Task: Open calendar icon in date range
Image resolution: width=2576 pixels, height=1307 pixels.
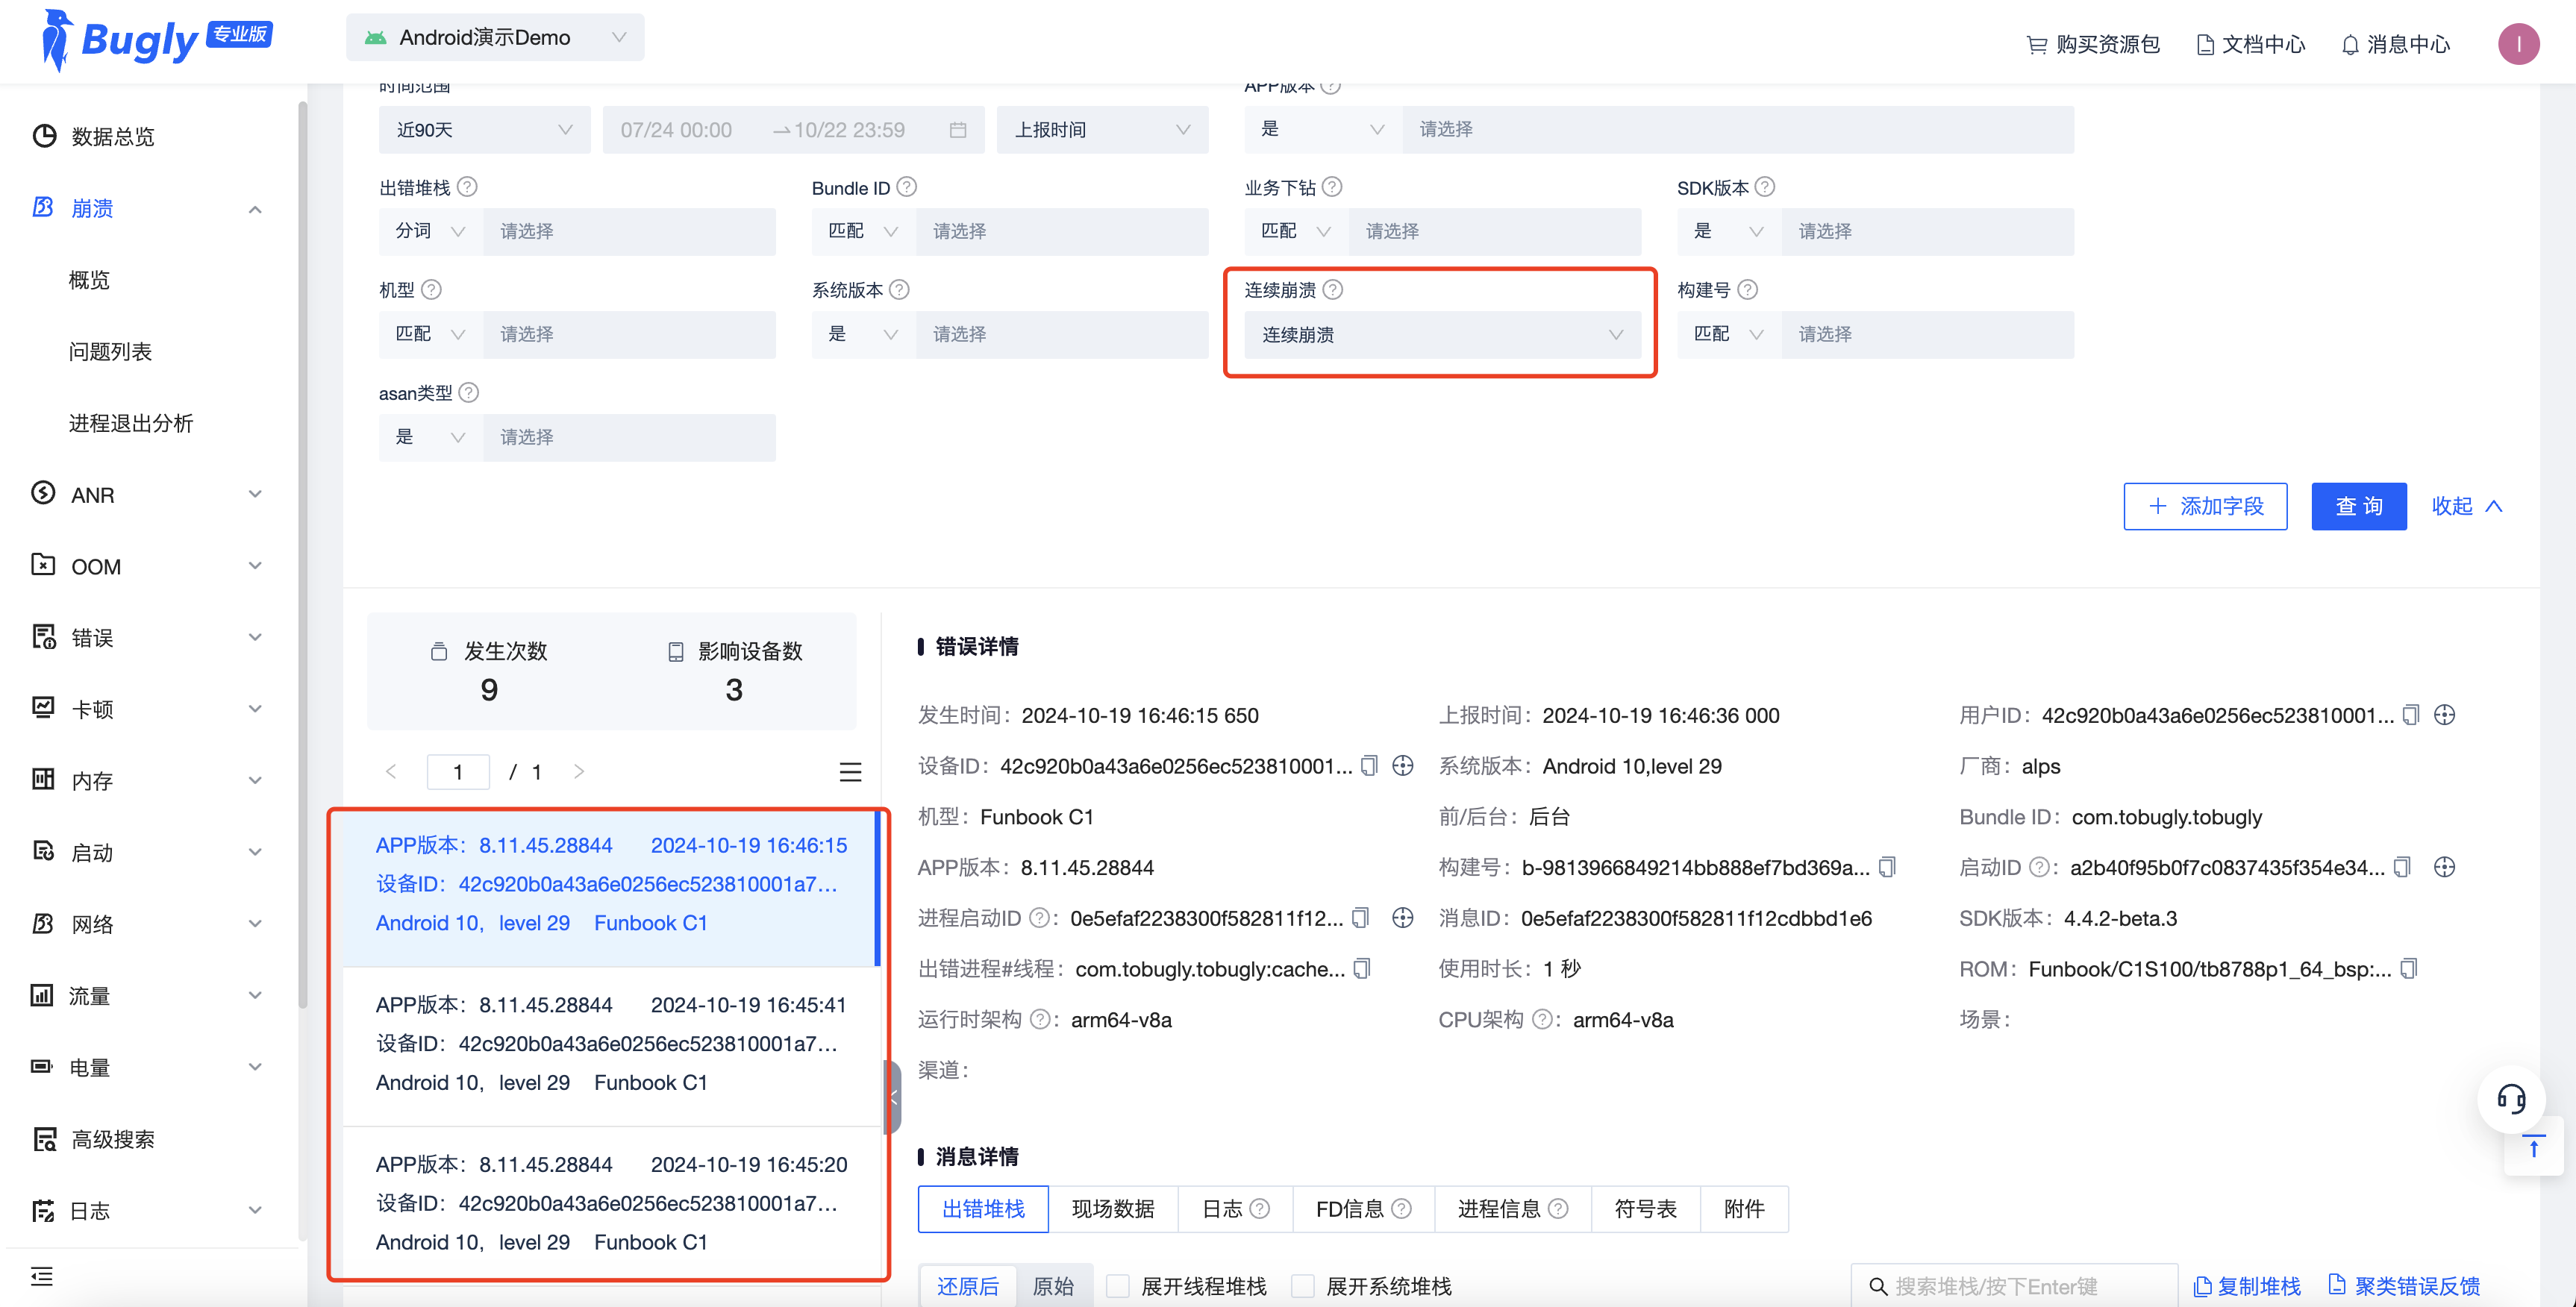Action: coord(958,129)
